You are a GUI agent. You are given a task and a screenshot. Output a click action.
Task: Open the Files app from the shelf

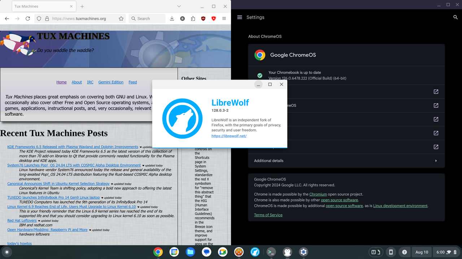[x=190, y=252]
